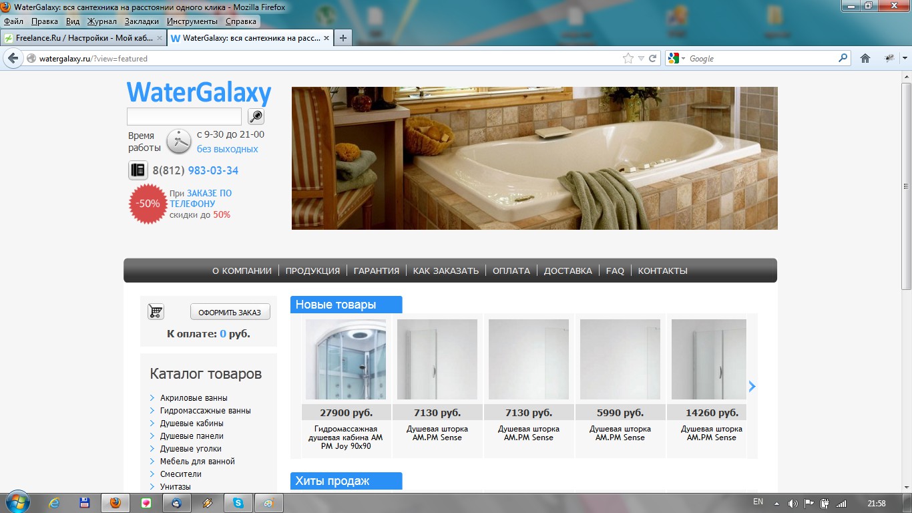The image size is (912, 513).
Task: Open the shopping cart icon
Action: click(156, 311)
